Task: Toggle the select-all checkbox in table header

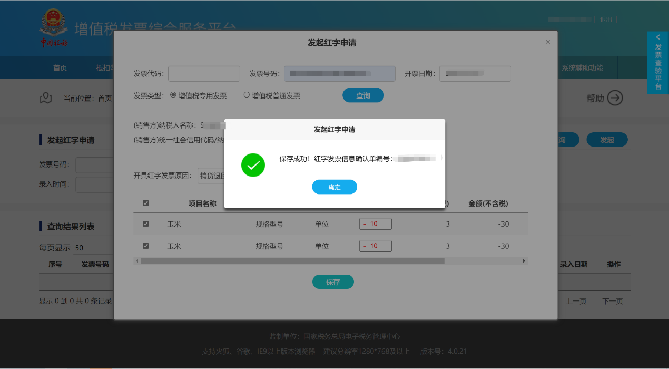Action: [146, 203]
